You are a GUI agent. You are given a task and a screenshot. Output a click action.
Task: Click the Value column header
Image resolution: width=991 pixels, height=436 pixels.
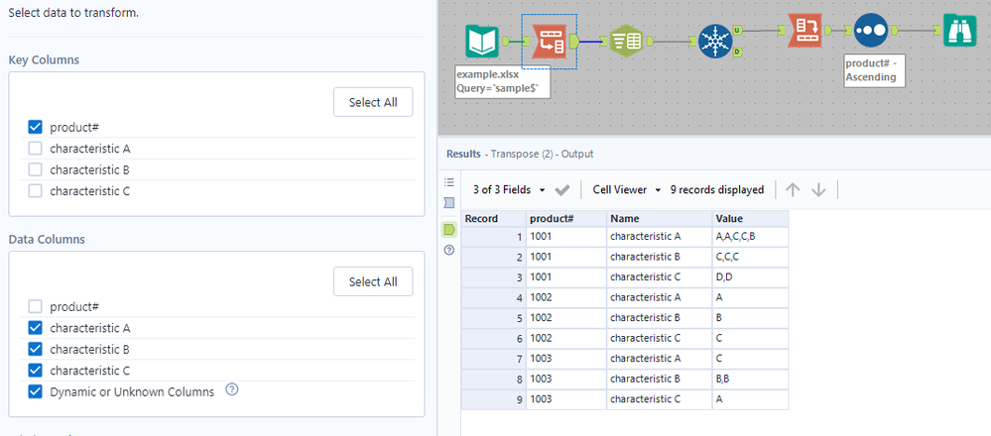750,219
